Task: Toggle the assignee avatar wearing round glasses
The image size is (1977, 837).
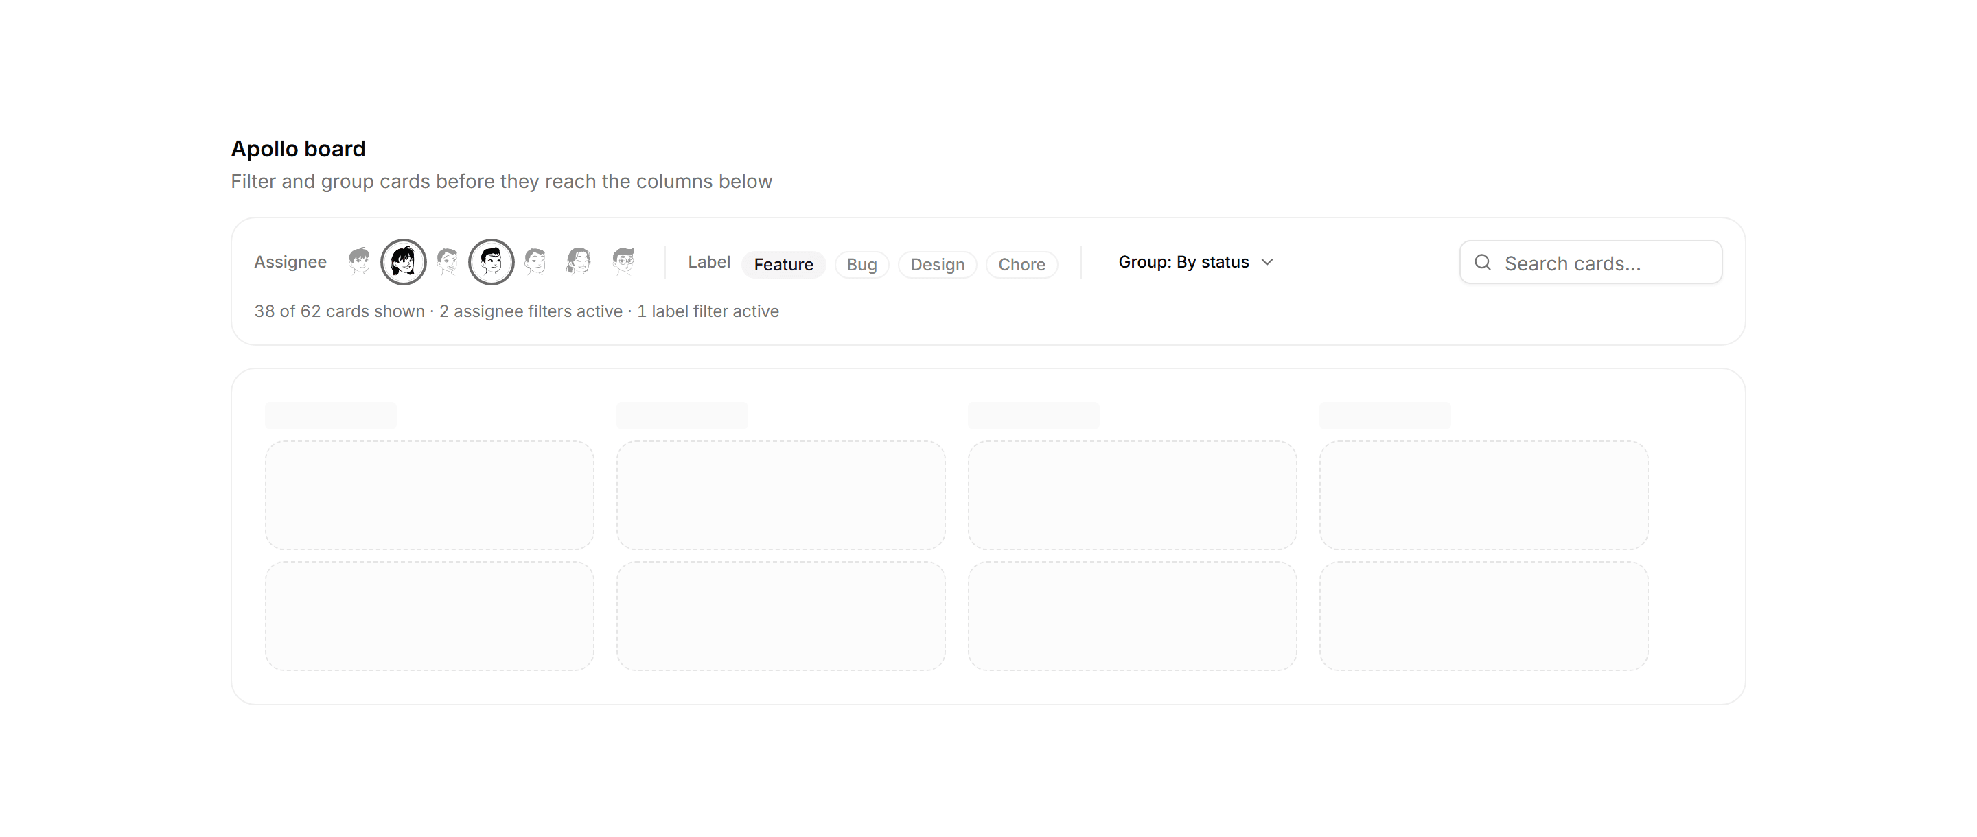Action: 624,261
